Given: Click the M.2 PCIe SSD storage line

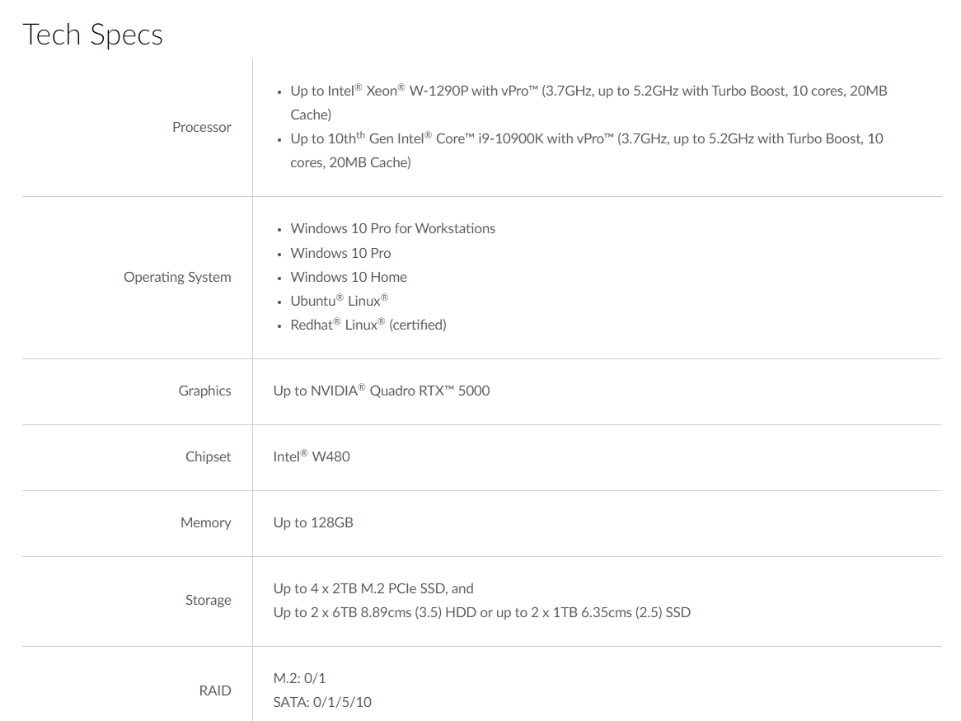Looking at the screenshot, I should (x=373, y=588).
